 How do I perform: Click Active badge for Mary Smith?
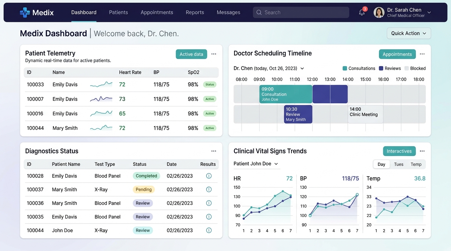pyautogui.click(x=210, y=128)
